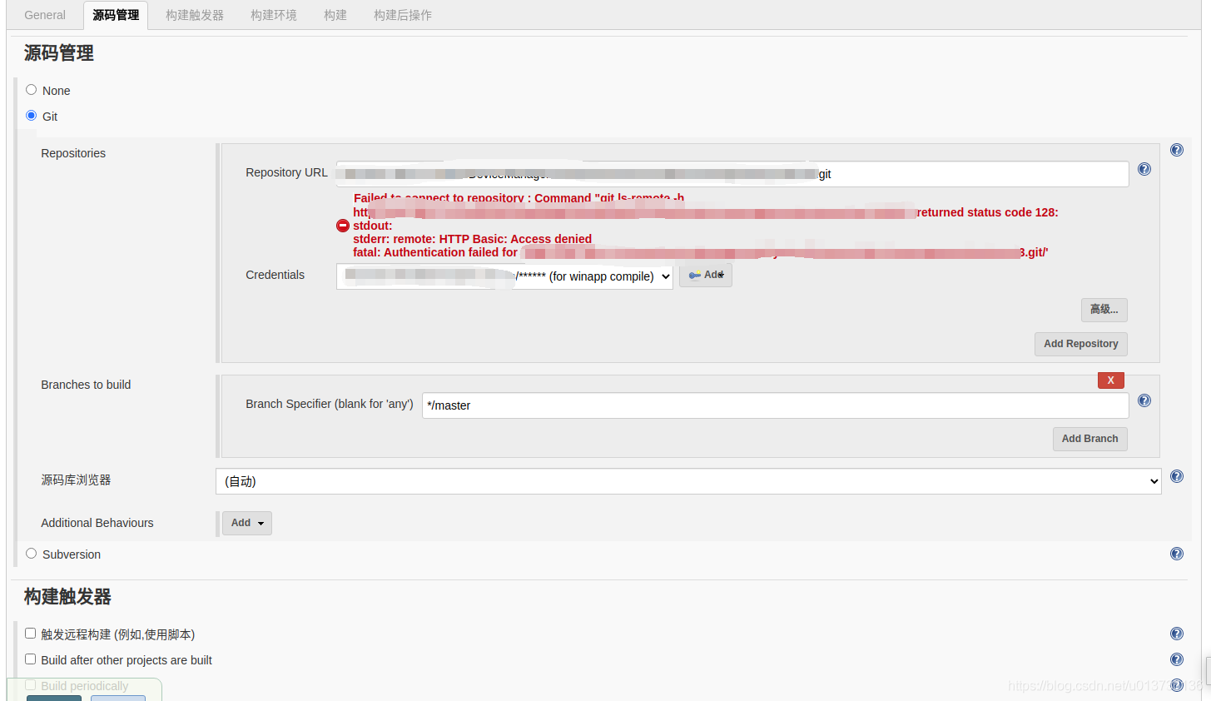The width and height of the screenshot is (1211, 701).
Task: Focus the Repository URL input field
Action: [732, 174]
